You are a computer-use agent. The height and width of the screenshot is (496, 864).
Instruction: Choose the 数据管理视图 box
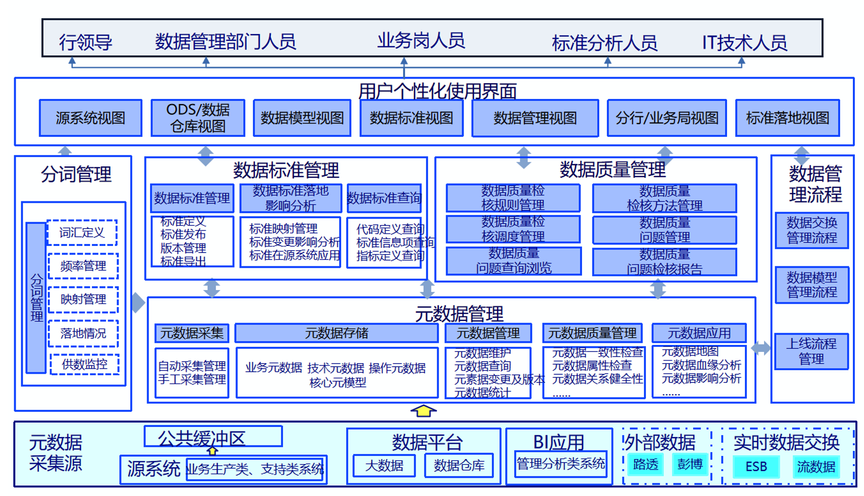[x=535, y=118]
